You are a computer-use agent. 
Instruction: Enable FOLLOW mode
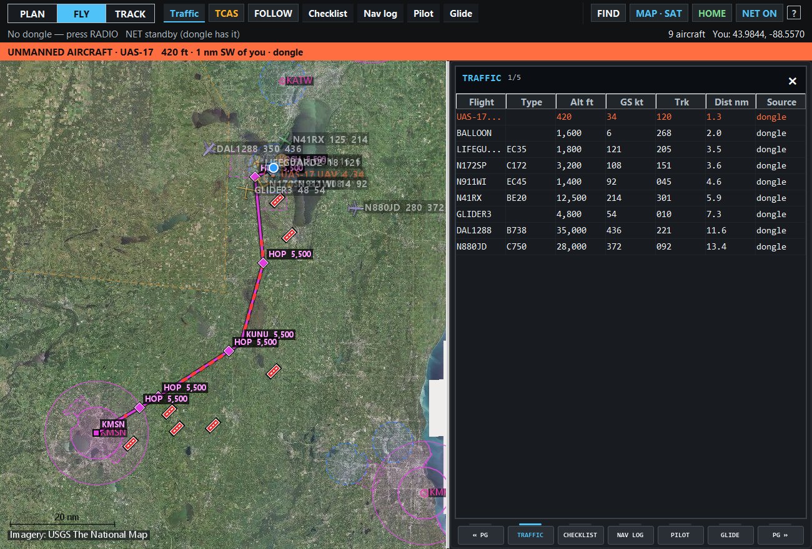coord(273,13)
